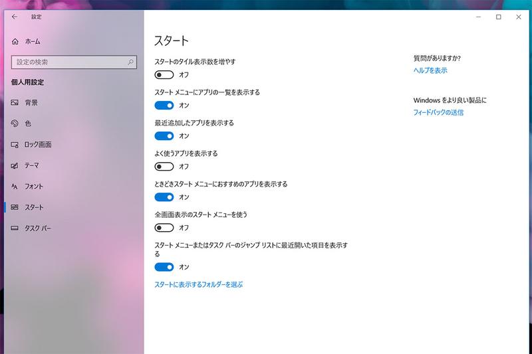Click オフ label beside よく使うアプリ toggle

(184, 167)
